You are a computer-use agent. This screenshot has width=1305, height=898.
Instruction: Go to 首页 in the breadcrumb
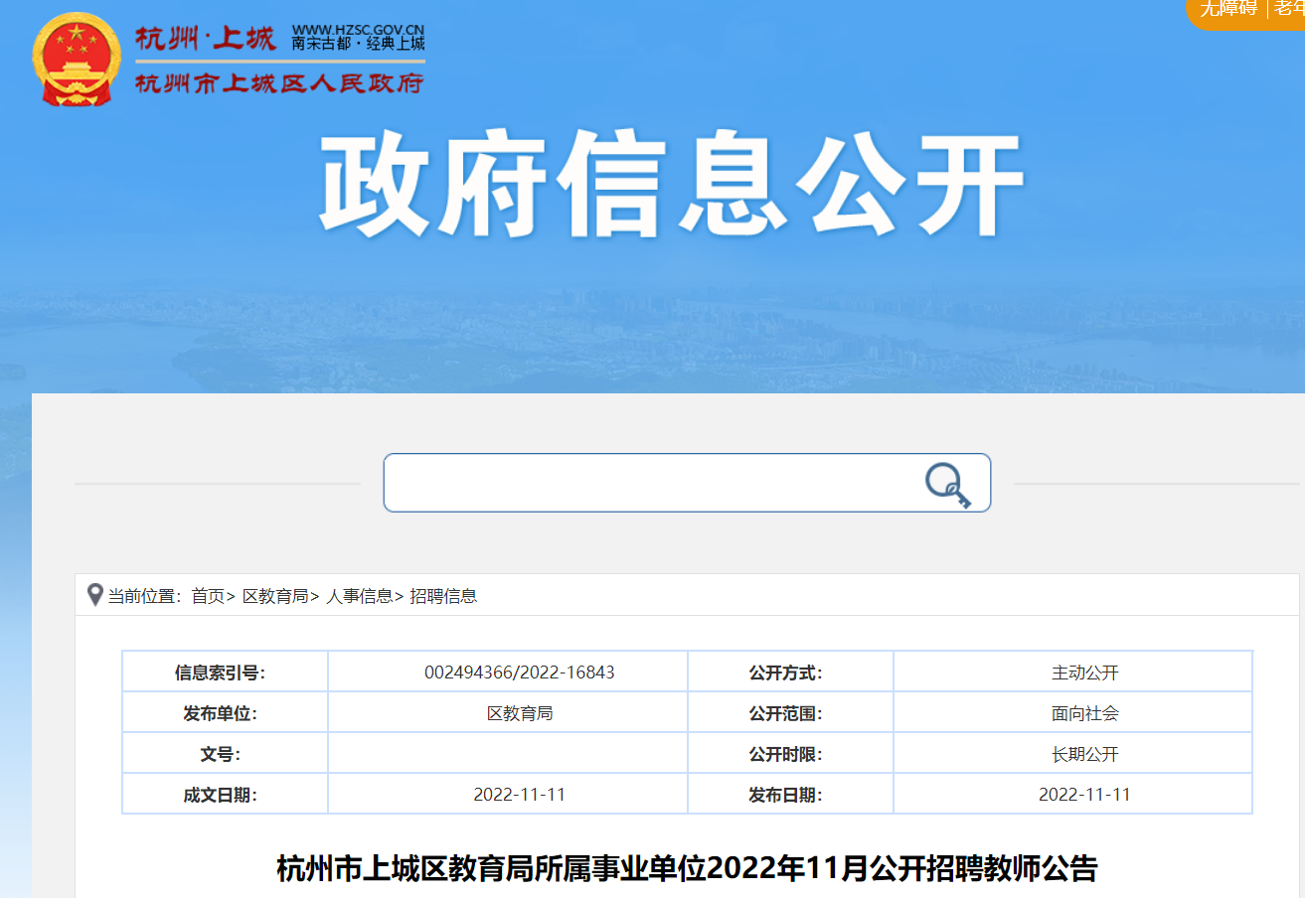(208, 596)
